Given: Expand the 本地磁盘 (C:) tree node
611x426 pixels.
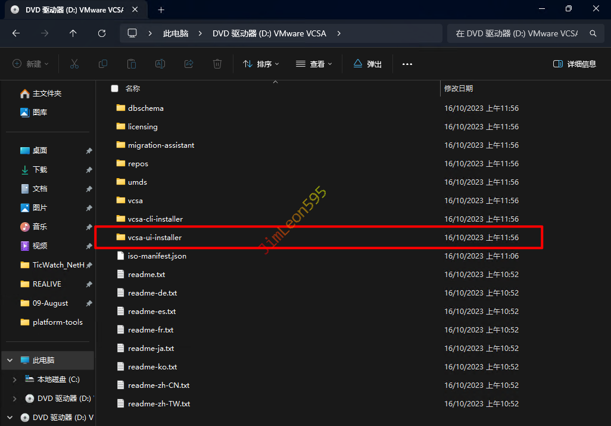Looking at the screenshot, I should (15, 379).
